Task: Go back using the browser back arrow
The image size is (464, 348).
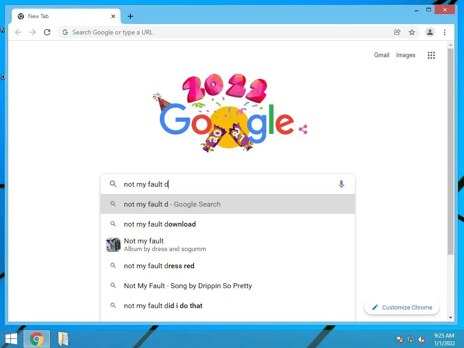Action: (18, 32)
